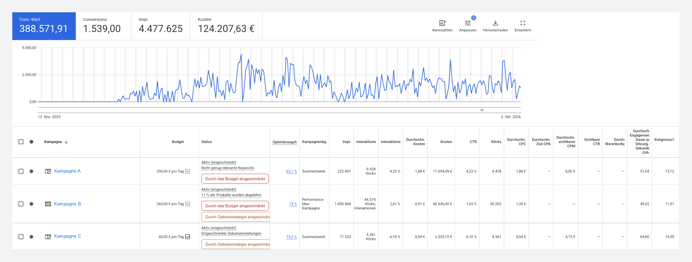Click the budget chart icon in Kampagne B row
This screenshot has height=262, width=692.
coord(188,204)
